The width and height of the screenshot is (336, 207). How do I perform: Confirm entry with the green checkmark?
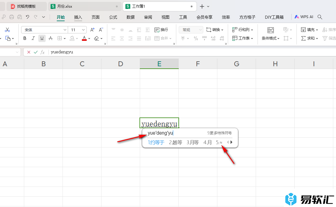36,52
